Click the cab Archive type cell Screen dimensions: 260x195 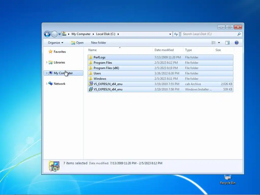193,84
